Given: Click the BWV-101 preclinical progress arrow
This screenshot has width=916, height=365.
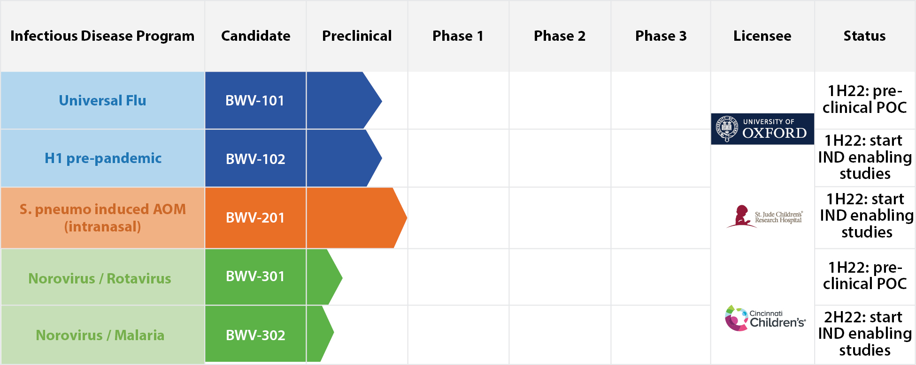Looking at the screenshot, I should click(x=343, y=100).
